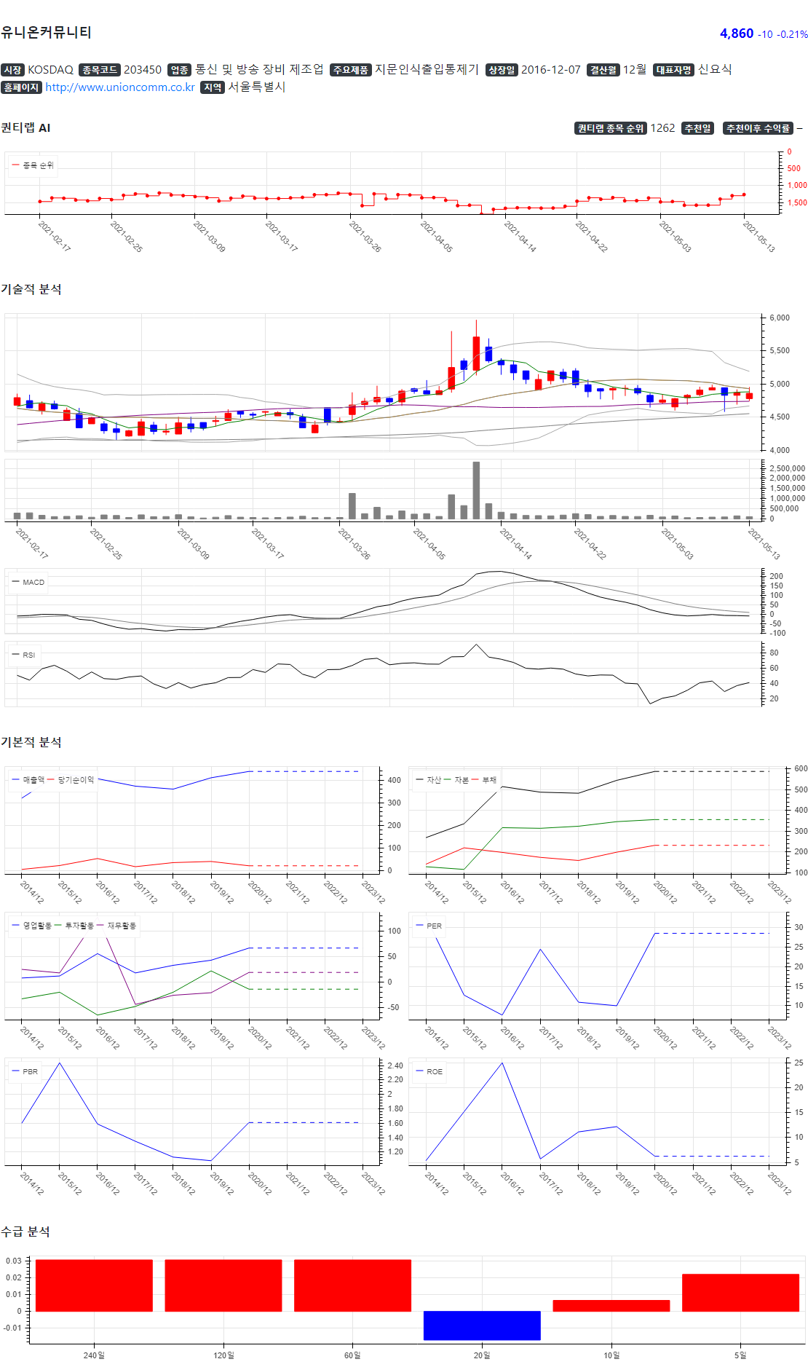Click the red bar above 5일
This screenshot has width=808, height=1367.
740,1293
